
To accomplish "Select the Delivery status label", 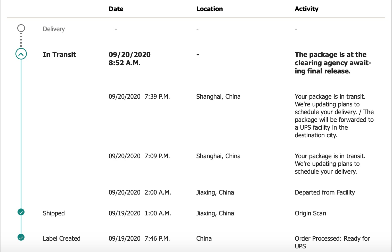I will (x=54, y=29).
